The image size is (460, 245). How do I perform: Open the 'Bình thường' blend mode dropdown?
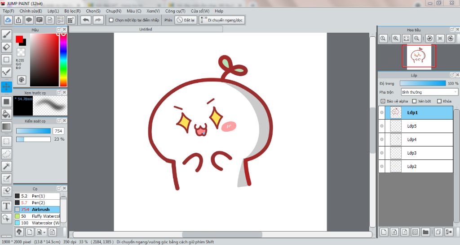pos(429,92)
